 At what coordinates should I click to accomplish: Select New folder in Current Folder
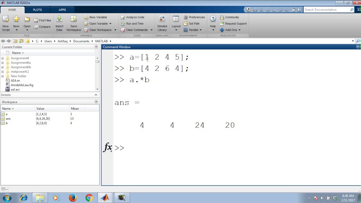click(x=18, y=76)
